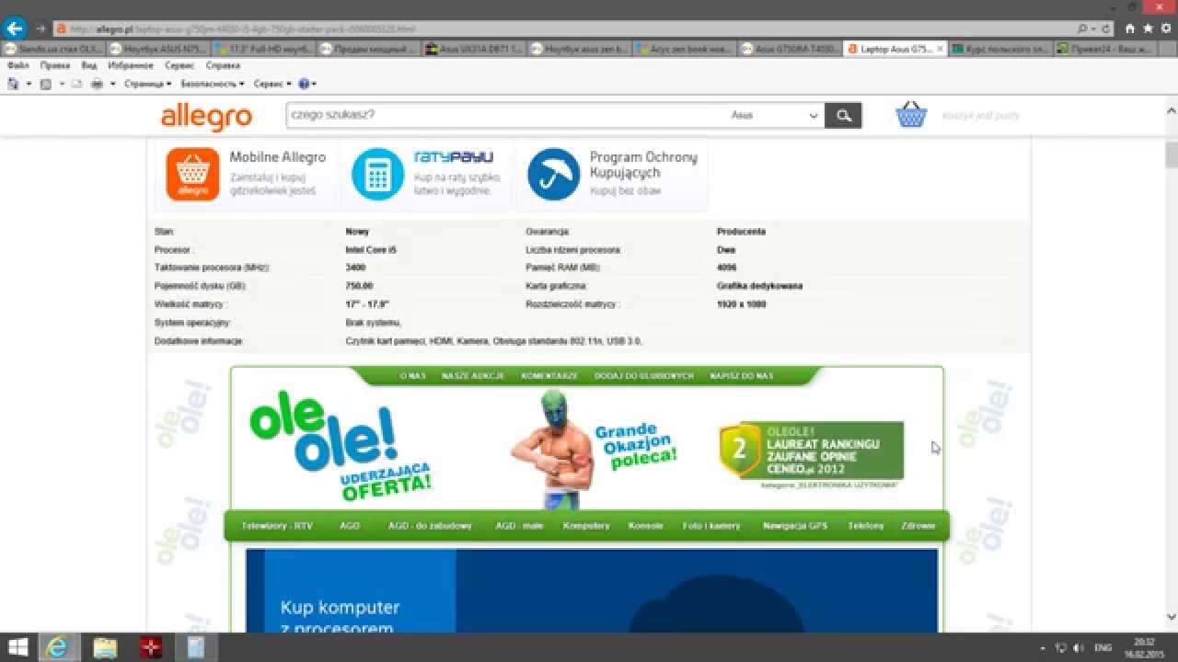The image size is (1178, 662).
Task: Open the Правка menu
Action: (x=55, y=66)
